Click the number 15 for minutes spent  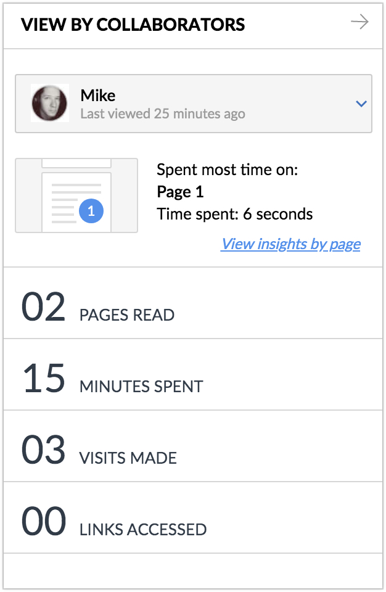pyautogui.click(x=43, y=379)
